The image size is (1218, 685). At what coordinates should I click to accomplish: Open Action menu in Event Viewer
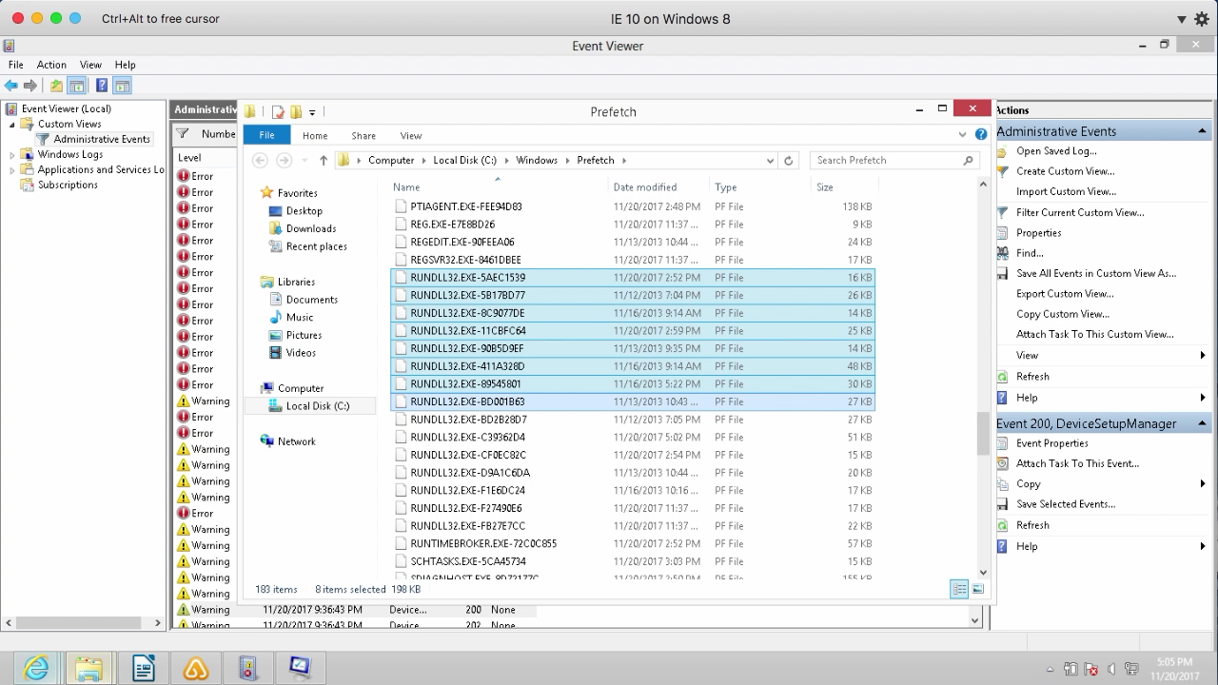(51, 65)
